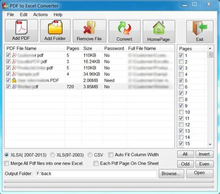Click the lower progress bar
The height and width of the screenshot is (194, 220).
click(x=109, y=187)
